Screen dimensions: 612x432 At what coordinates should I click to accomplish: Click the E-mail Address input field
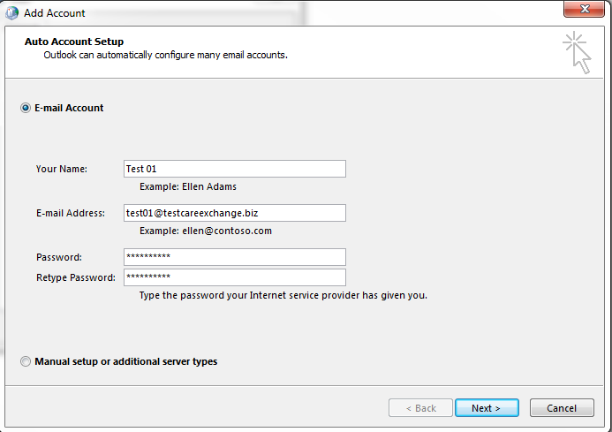(235, 213)
